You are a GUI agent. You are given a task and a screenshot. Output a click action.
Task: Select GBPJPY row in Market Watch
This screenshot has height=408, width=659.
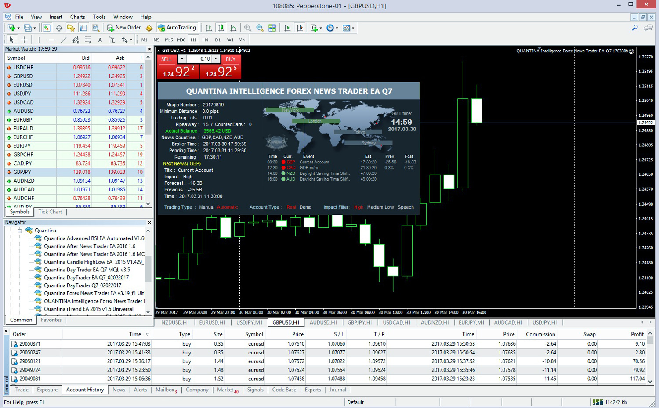[74, 172]
